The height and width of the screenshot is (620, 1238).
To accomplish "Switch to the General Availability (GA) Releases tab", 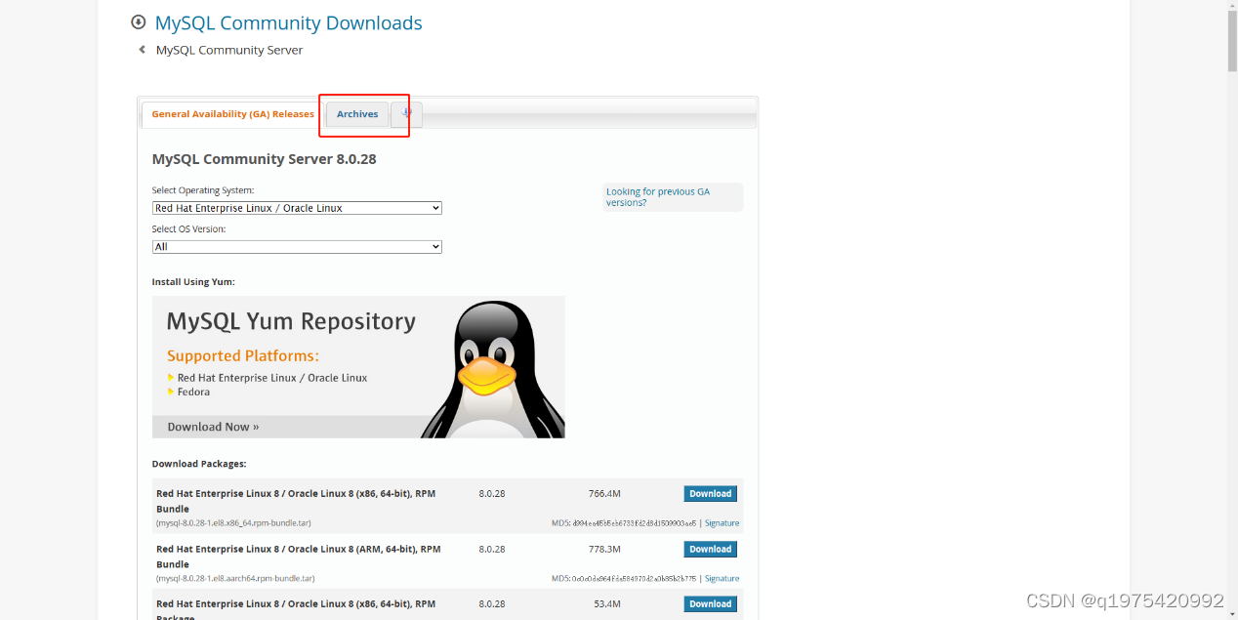I will (x=232, y=114).
